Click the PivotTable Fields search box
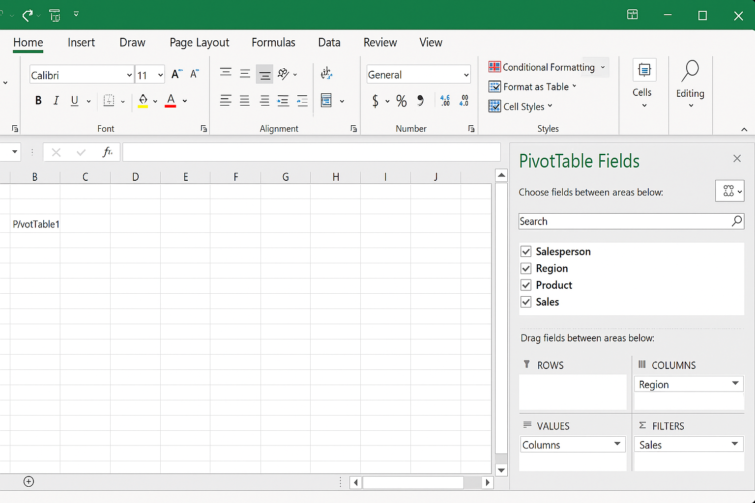 pos(631,221)
